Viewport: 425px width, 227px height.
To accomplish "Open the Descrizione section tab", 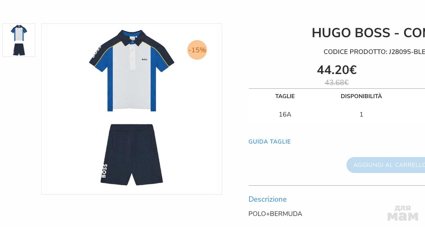I will (268, 199).
